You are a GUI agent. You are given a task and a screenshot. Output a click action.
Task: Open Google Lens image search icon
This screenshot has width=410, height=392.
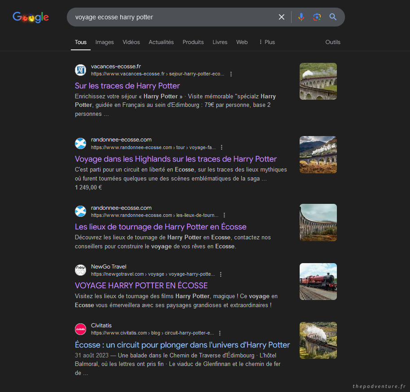pos(317,17)
